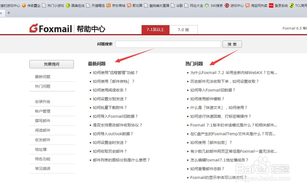This screenshot has height=189, width=307.
Task: Open the 帐户管理 category
Action: click(x=43, y=111)
